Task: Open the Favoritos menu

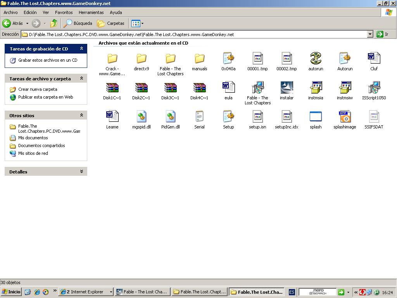Action: click(64, 12)
